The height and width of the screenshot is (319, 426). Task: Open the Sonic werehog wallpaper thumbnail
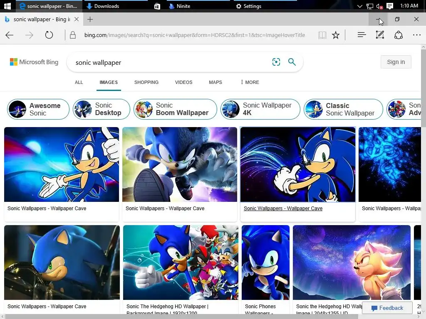click(180, 164)
